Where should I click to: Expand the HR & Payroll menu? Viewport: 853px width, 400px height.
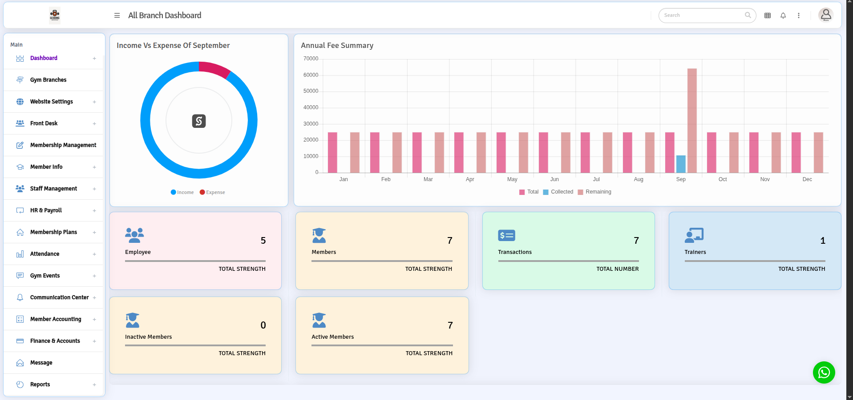coord(94,210)
